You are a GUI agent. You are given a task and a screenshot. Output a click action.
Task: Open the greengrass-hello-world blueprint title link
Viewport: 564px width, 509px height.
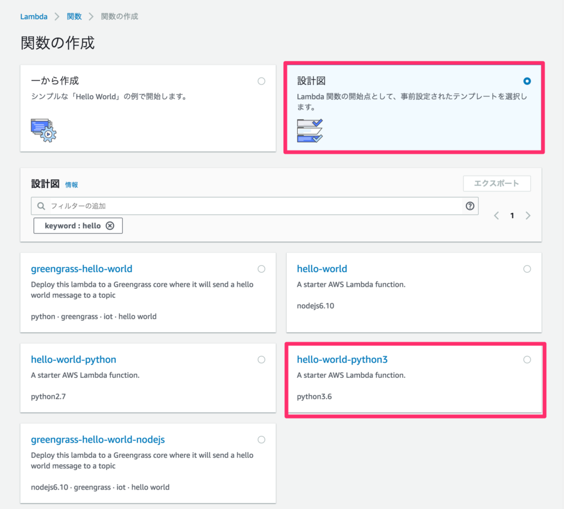(x=82, y=269)
